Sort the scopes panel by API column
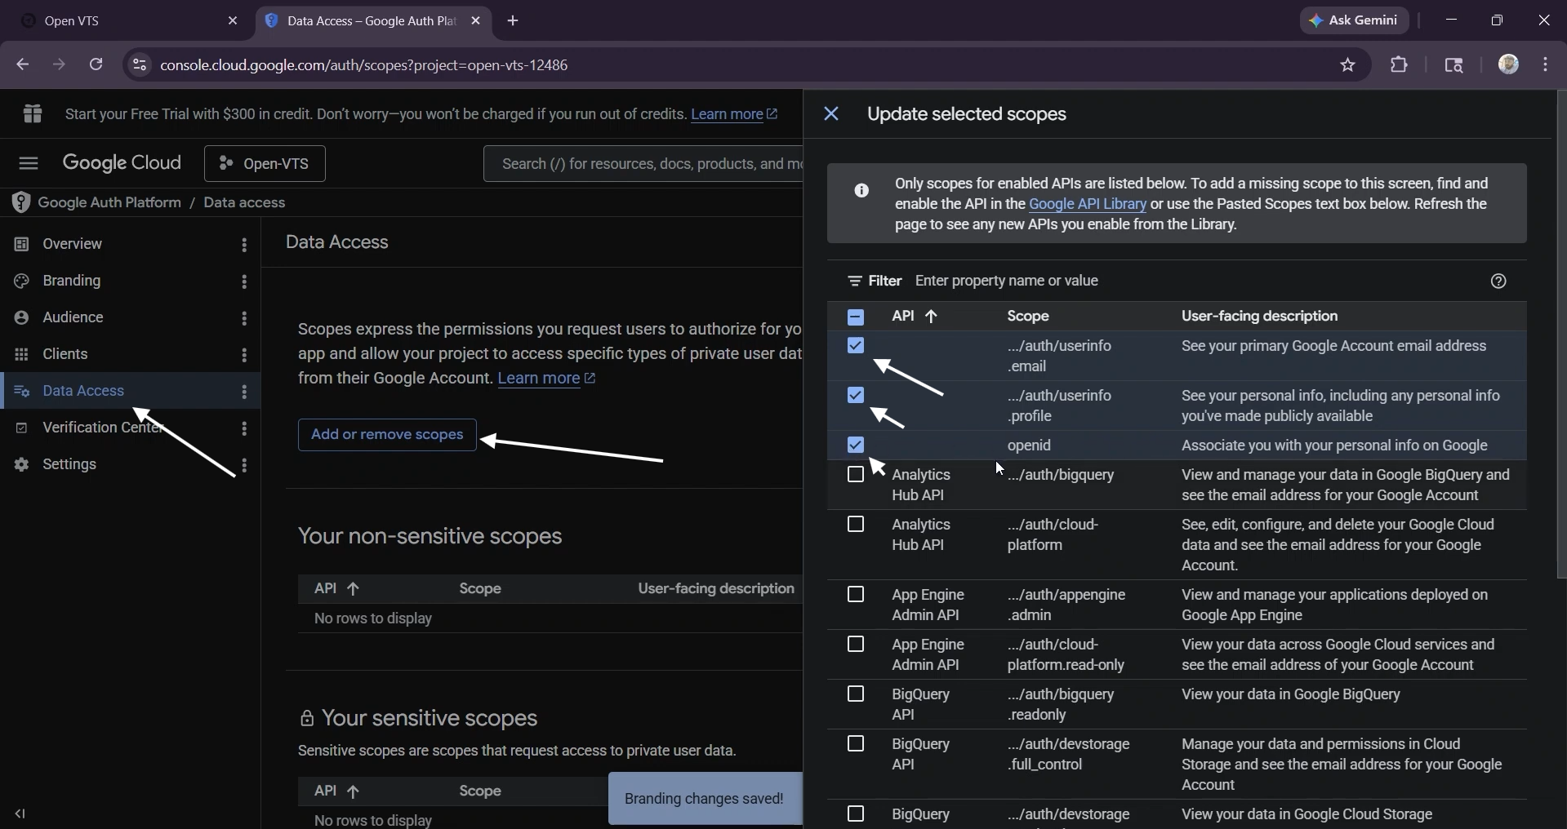This screenshot has width=1567, height=829. click(x=915, y=317)
